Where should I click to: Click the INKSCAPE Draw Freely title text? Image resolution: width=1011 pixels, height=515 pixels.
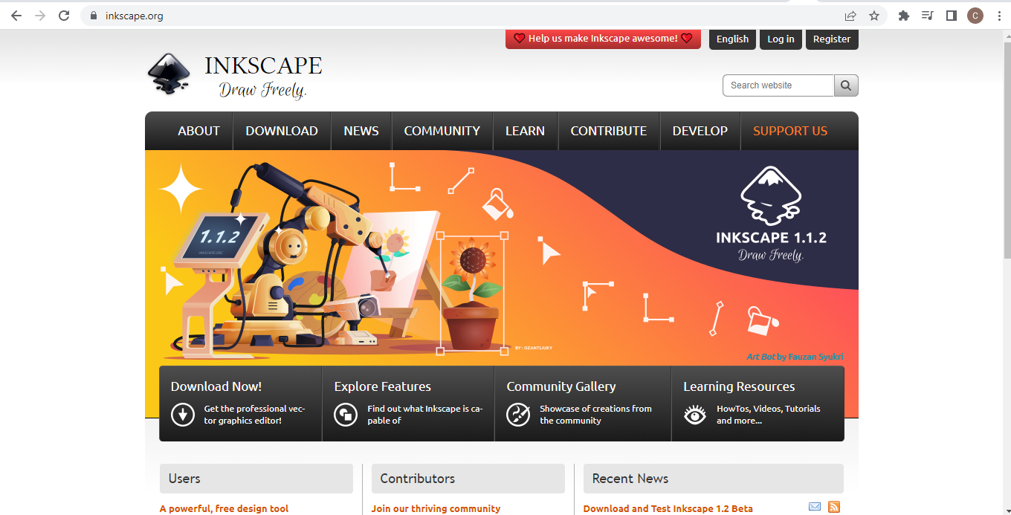point(263,76)
